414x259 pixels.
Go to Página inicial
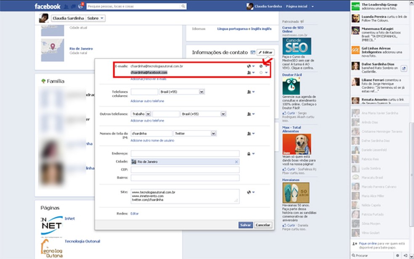click(x=297, y=6)
